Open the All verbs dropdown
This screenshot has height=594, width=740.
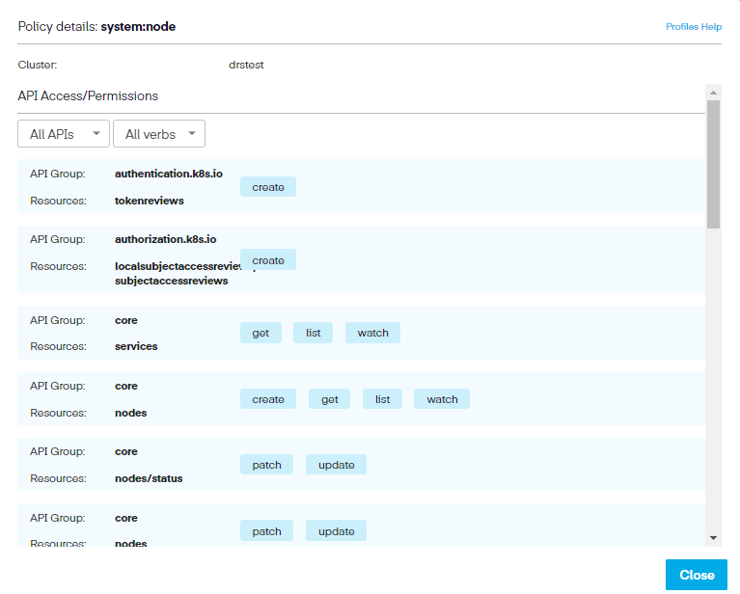158,134
